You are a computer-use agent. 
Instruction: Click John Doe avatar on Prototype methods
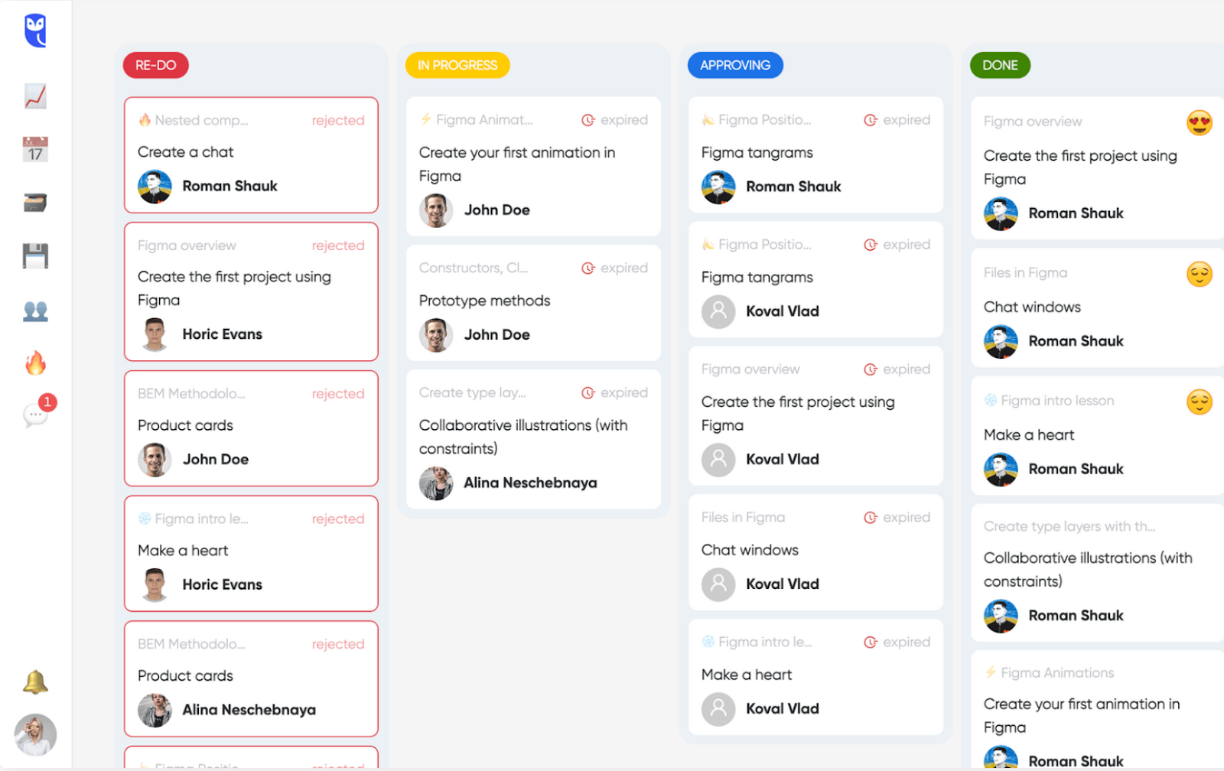[x=436, y=335]
